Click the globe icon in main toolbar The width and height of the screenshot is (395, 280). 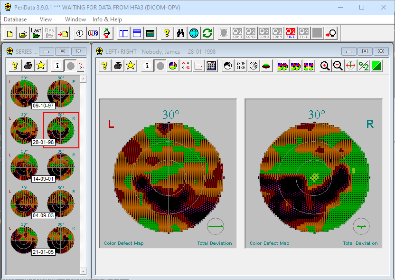tap(194, 33)
